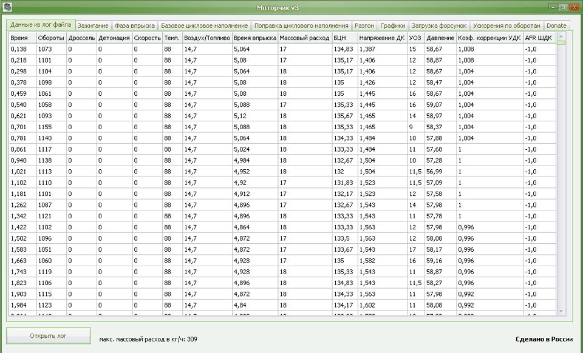Open the Графики tab
583x353 pixels.
coord(393,25)
